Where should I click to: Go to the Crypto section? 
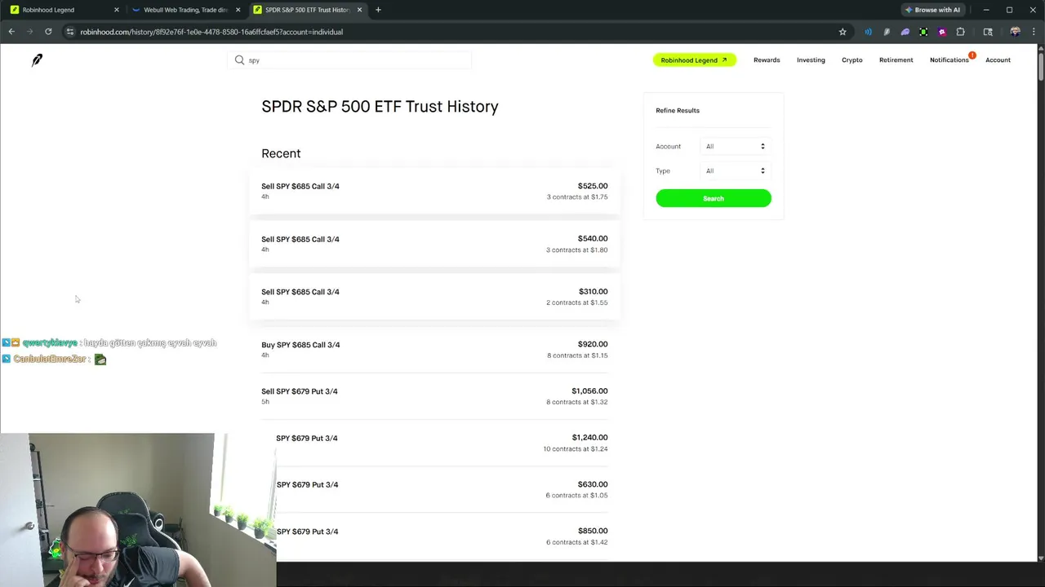pos(852,60)
